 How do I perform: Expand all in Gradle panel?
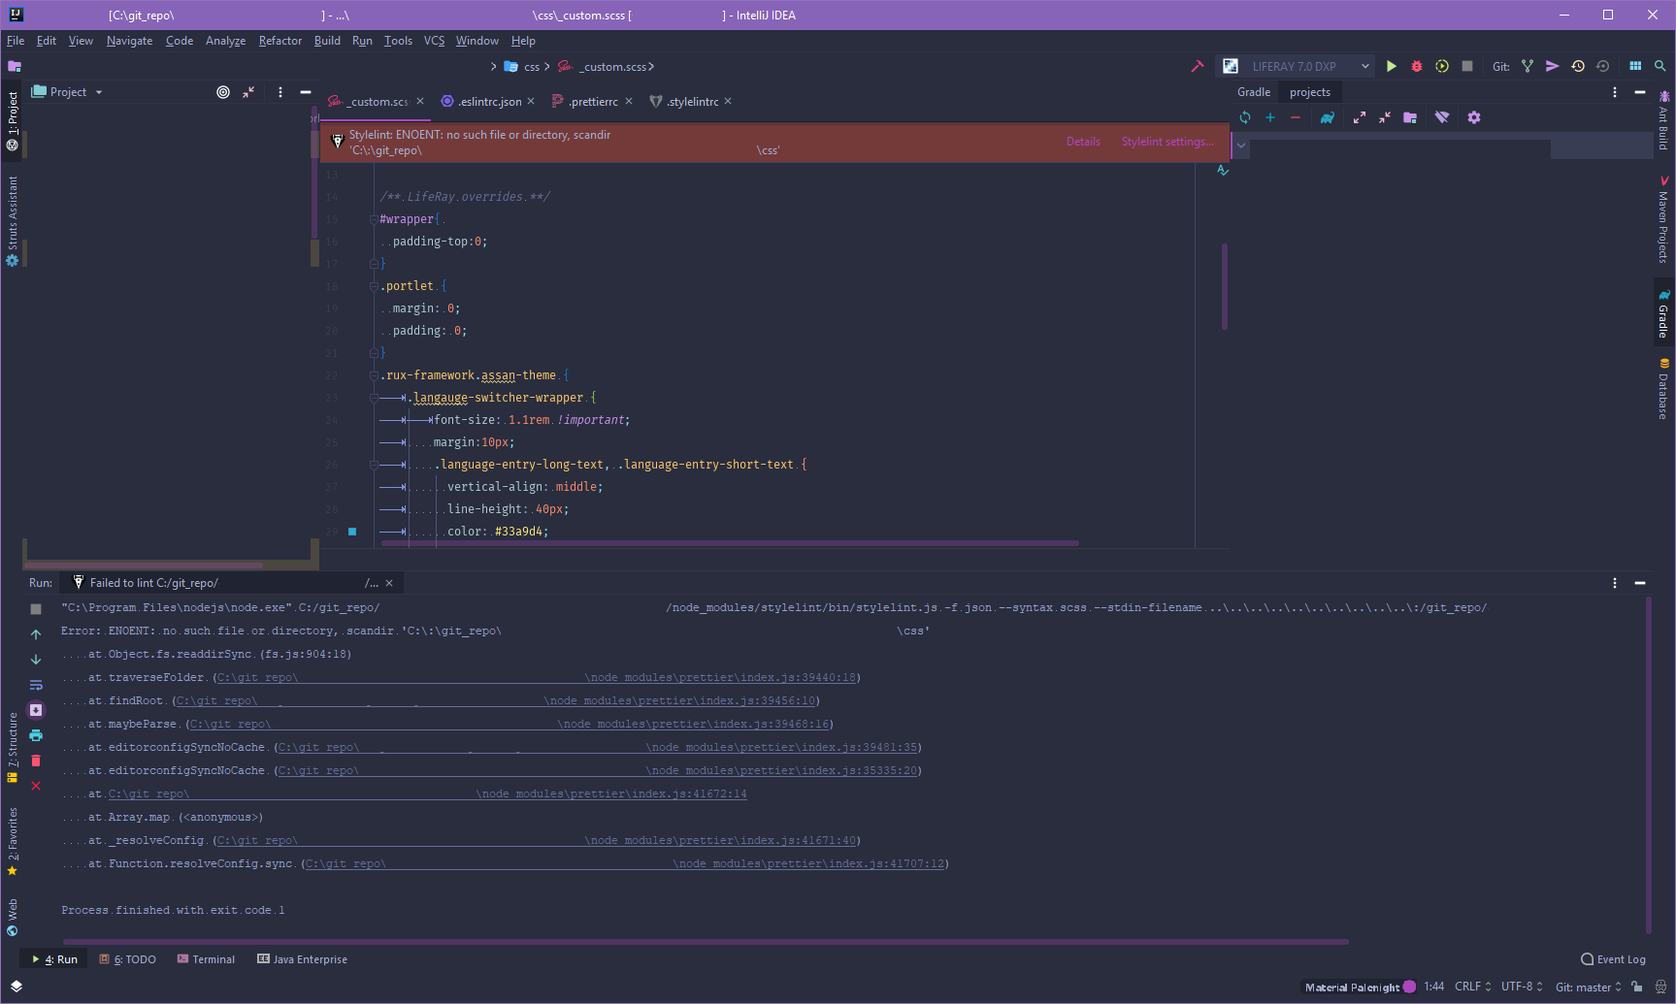coord(1360,117)
